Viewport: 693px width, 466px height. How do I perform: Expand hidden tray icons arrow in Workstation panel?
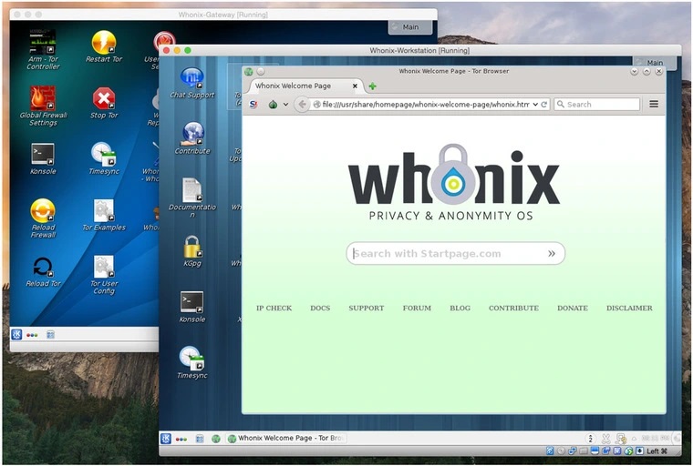634,439
